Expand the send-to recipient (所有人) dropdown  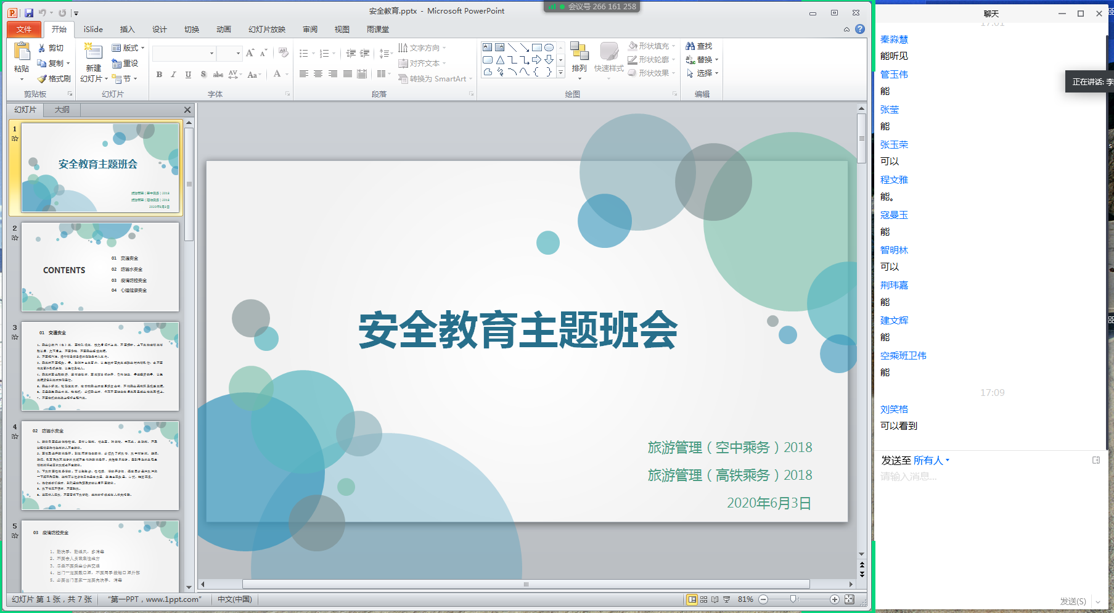coord(948,460)
